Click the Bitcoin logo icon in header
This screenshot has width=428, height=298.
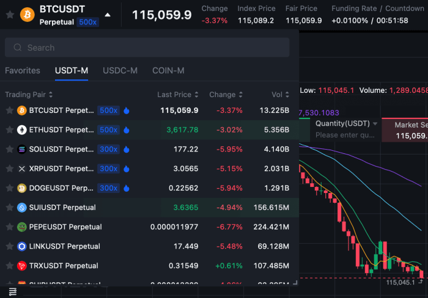(x=28, y=14)
